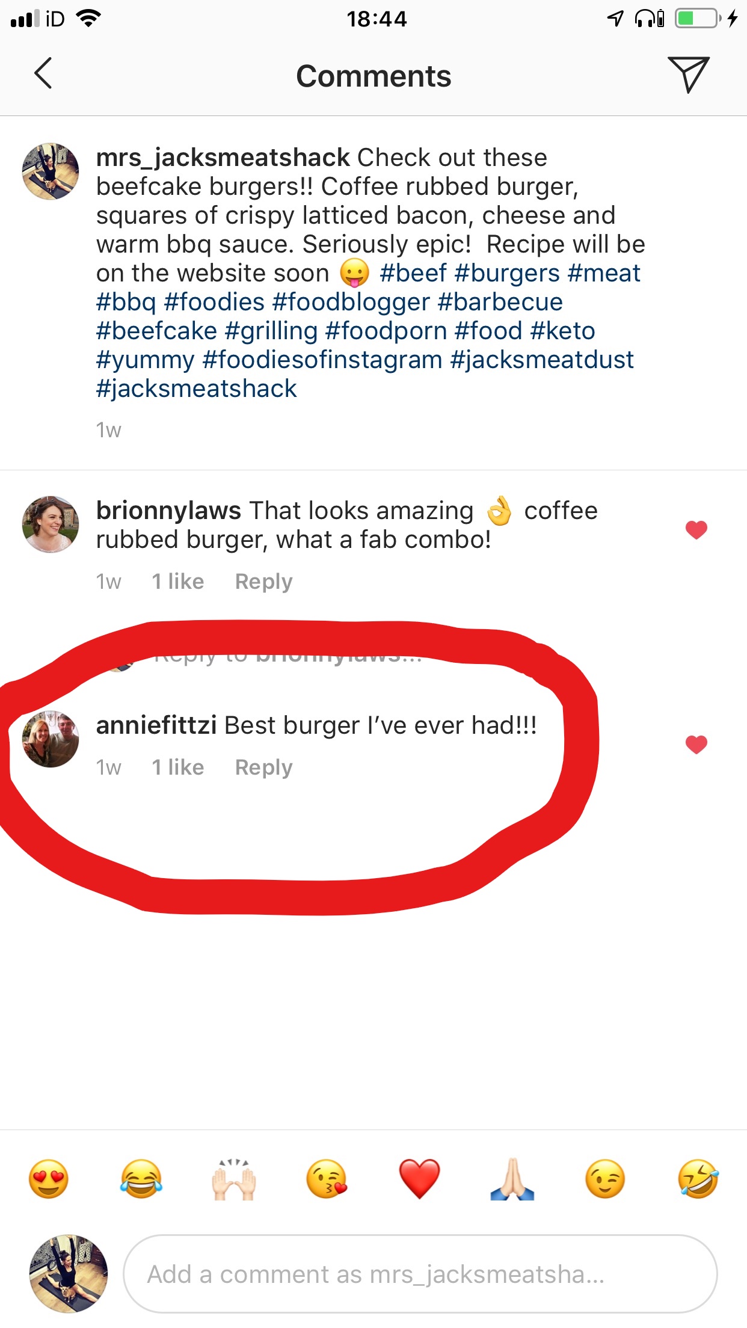
Task: Tap the add a comment field
Action: pyautogui.click(x=420, y=1274)
